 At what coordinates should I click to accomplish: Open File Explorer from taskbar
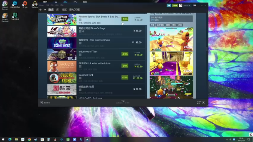click(x=16, y=139)
